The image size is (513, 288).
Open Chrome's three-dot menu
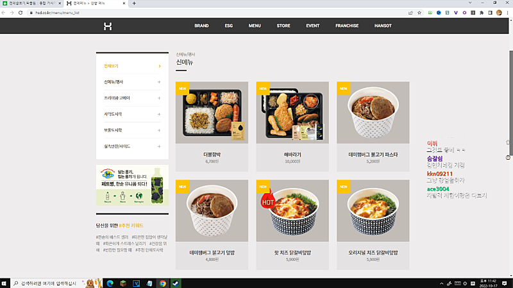coord(507,13)
